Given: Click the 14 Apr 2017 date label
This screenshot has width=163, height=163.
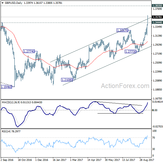Looking at the screenshot, I should (94, 160).
